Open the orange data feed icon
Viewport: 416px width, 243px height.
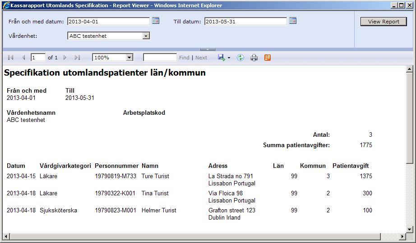tap(268, 58)
